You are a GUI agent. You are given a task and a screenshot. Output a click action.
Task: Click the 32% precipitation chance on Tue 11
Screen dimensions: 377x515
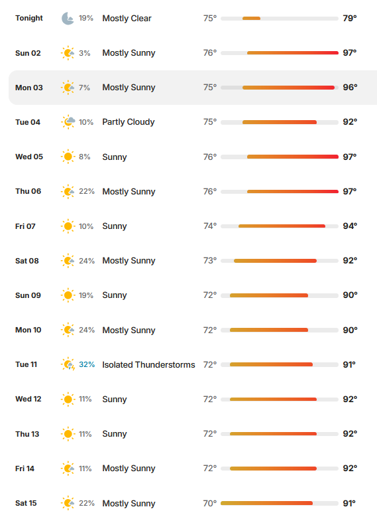87,364
